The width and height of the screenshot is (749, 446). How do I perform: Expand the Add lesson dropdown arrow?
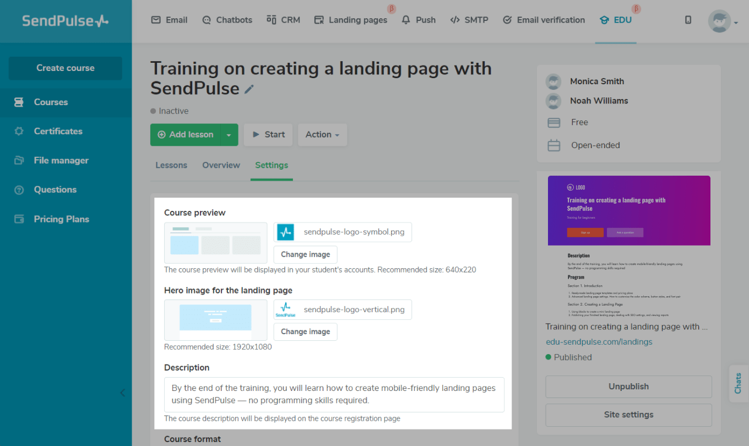230,135
